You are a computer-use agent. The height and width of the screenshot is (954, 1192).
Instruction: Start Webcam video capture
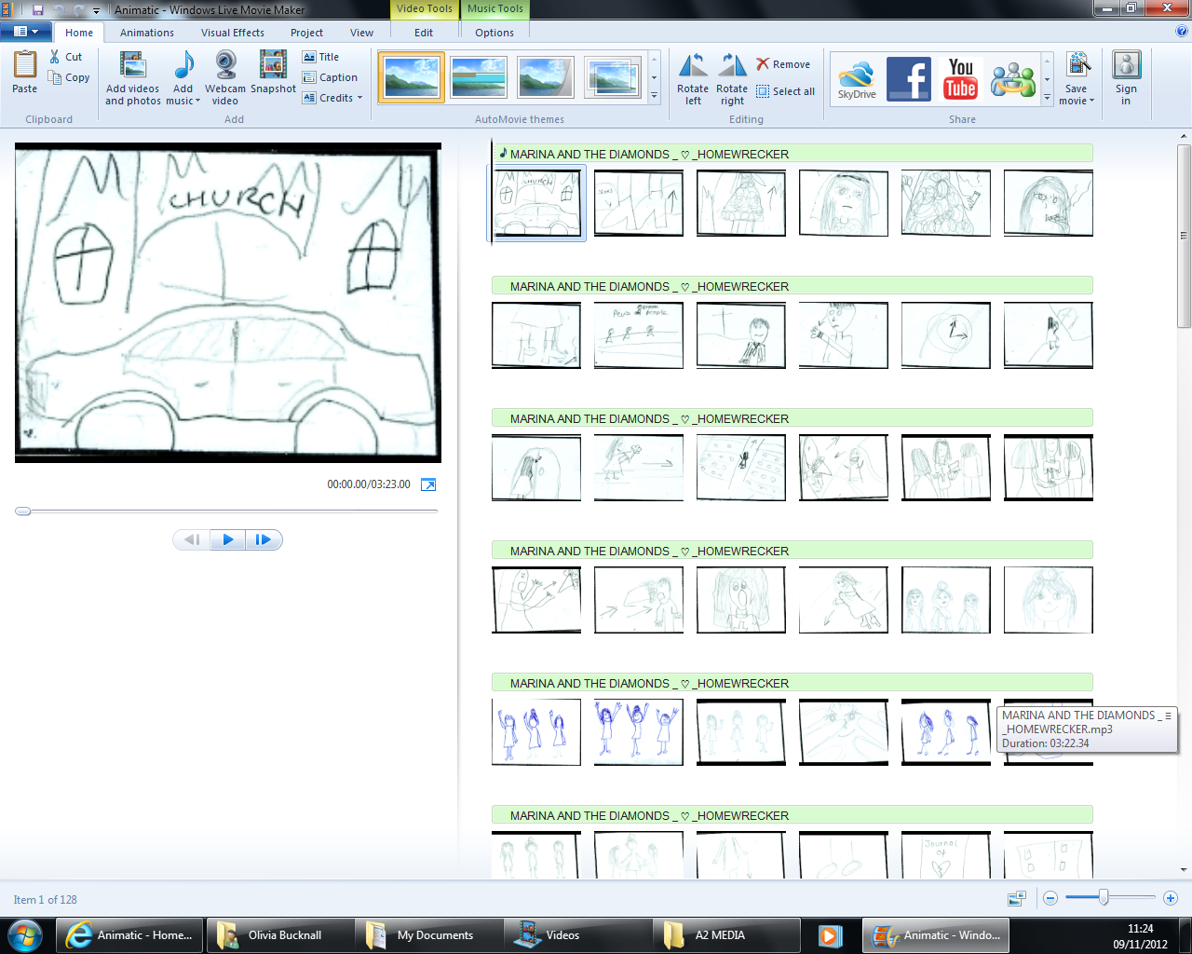225,78
